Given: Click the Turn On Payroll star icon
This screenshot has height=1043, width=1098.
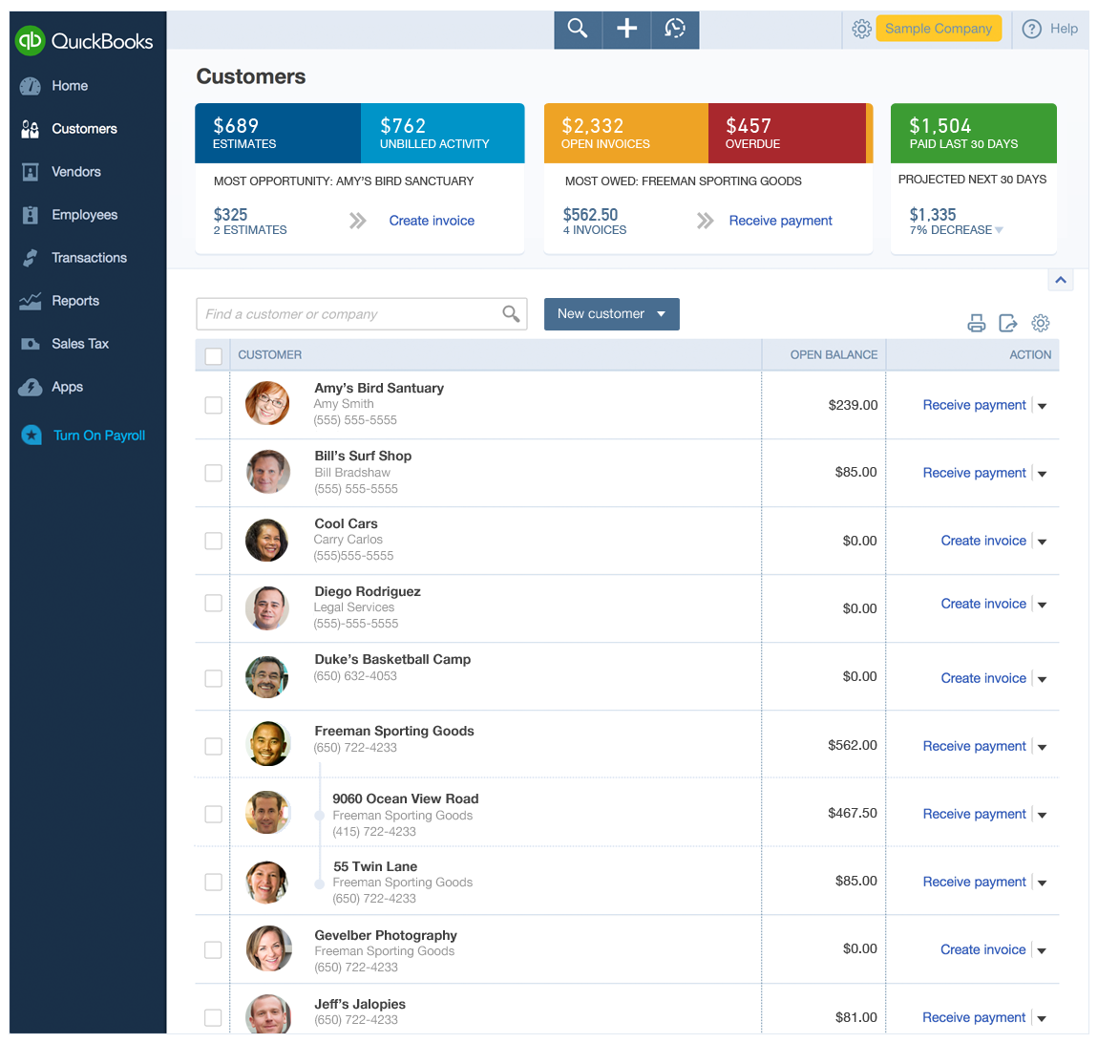Looking at the screenshot, I should tap(32, 435).
